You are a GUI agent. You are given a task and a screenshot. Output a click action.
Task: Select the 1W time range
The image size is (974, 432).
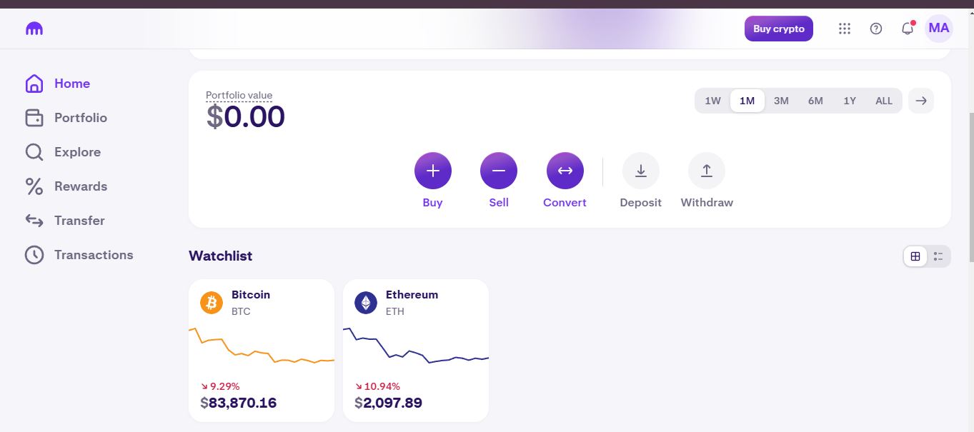(712, 101)
